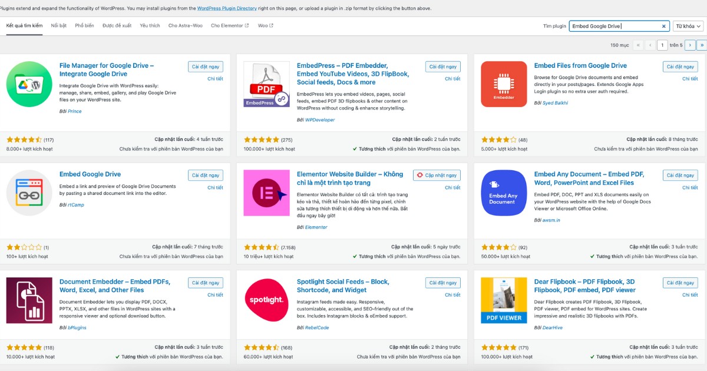This screenshot has height=371, width=707.
Task: Switch to the Được đề xuất tab
Action: coord(117,26)
